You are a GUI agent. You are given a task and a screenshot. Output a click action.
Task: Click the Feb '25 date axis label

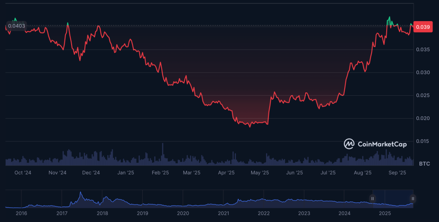[x=159, y=173]
